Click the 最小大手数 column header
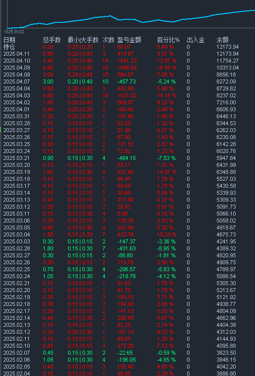This screenshot has width=255, height=376. click(x=83, y=40)
